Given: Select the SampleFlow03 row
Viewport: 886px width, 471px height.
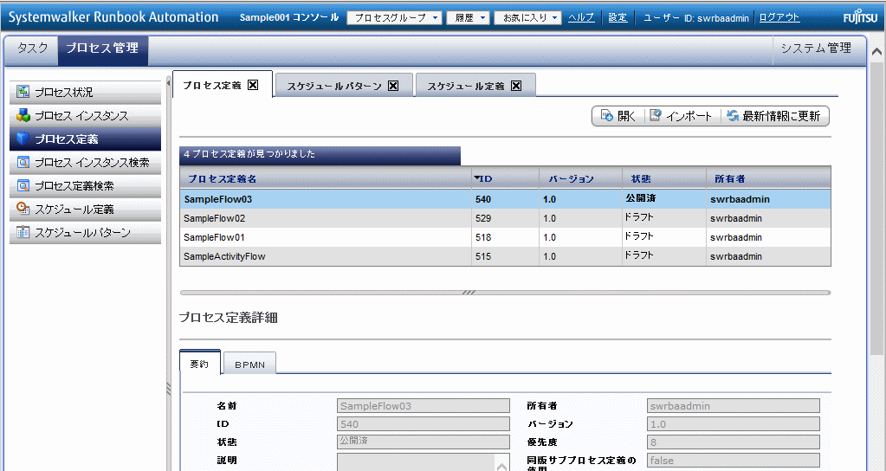Looking at the screenshot, I should click(505, 199).
